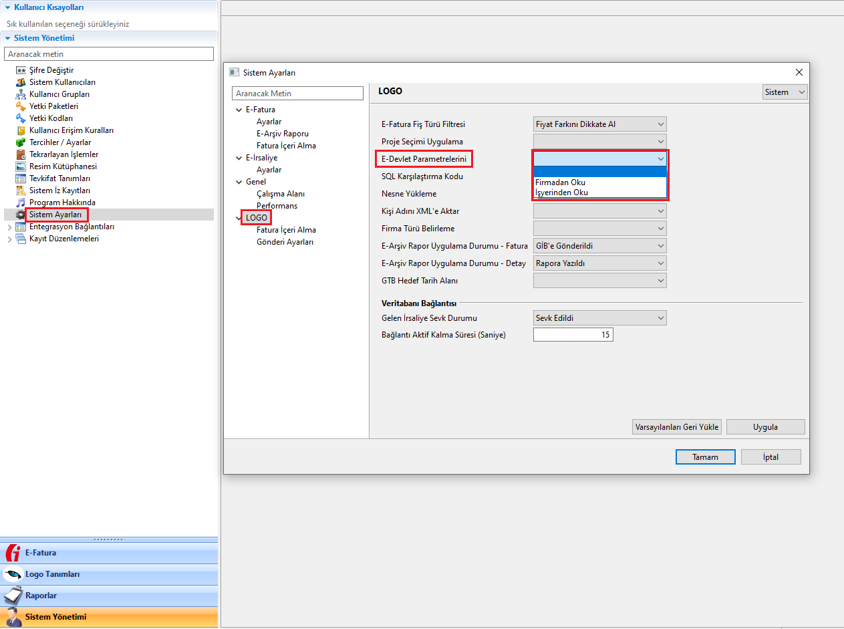Open the Sistem scope dropdown in dialog header

[785, 92]
